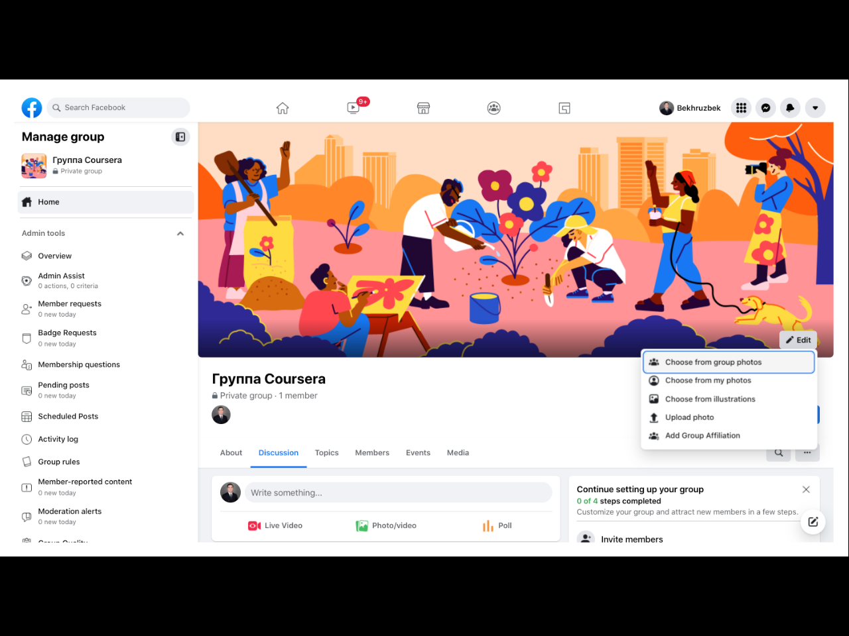The width and height of the screenshot is (849, 636).
Task: Open the notifications bell icon
Action: point(790,108)
